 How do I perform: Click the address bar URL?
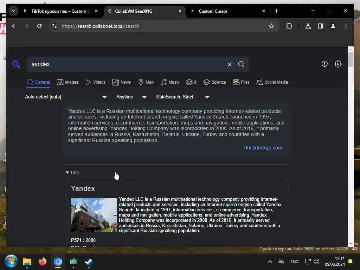pos(100,26)
